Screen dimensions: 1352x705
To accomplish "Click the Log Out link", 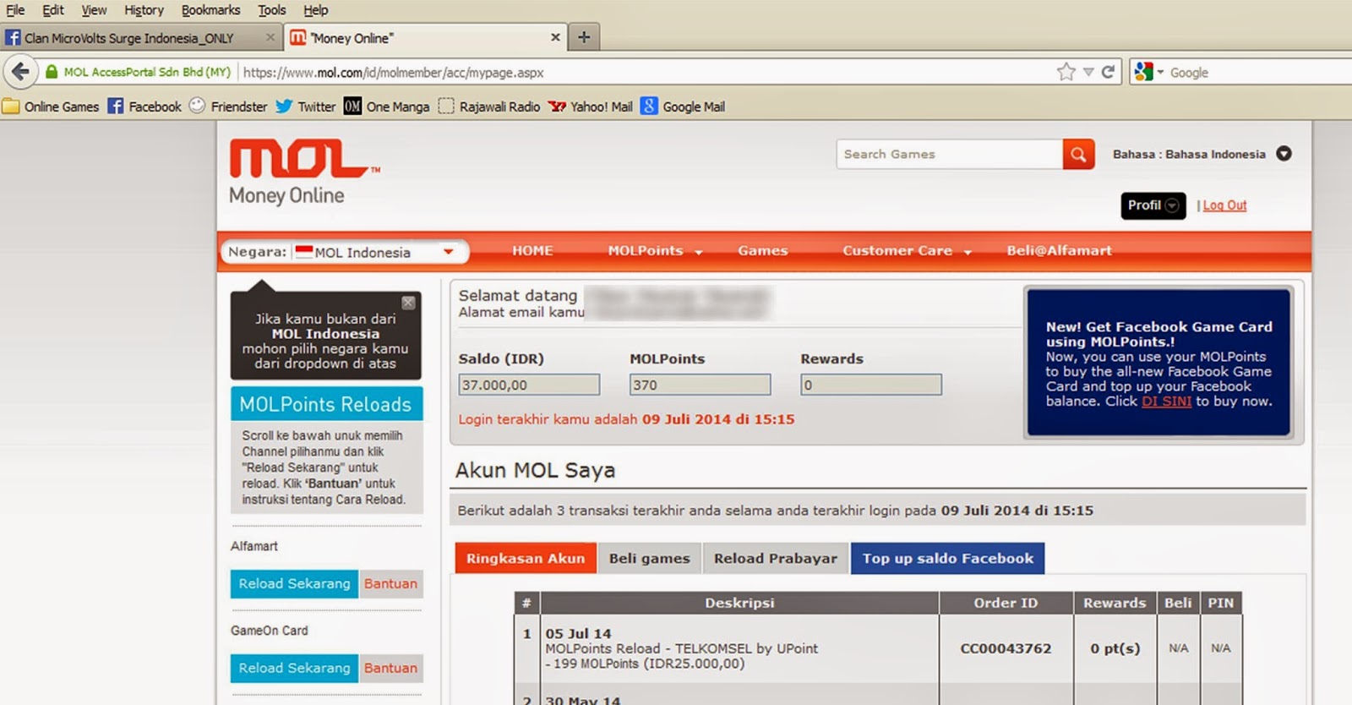I will click(1224, 205).
